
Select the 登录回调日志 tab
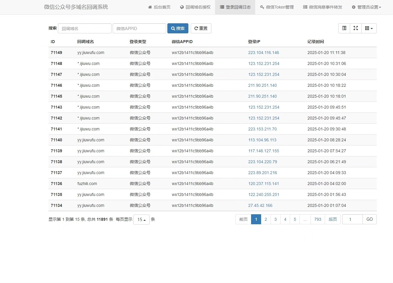235,7
